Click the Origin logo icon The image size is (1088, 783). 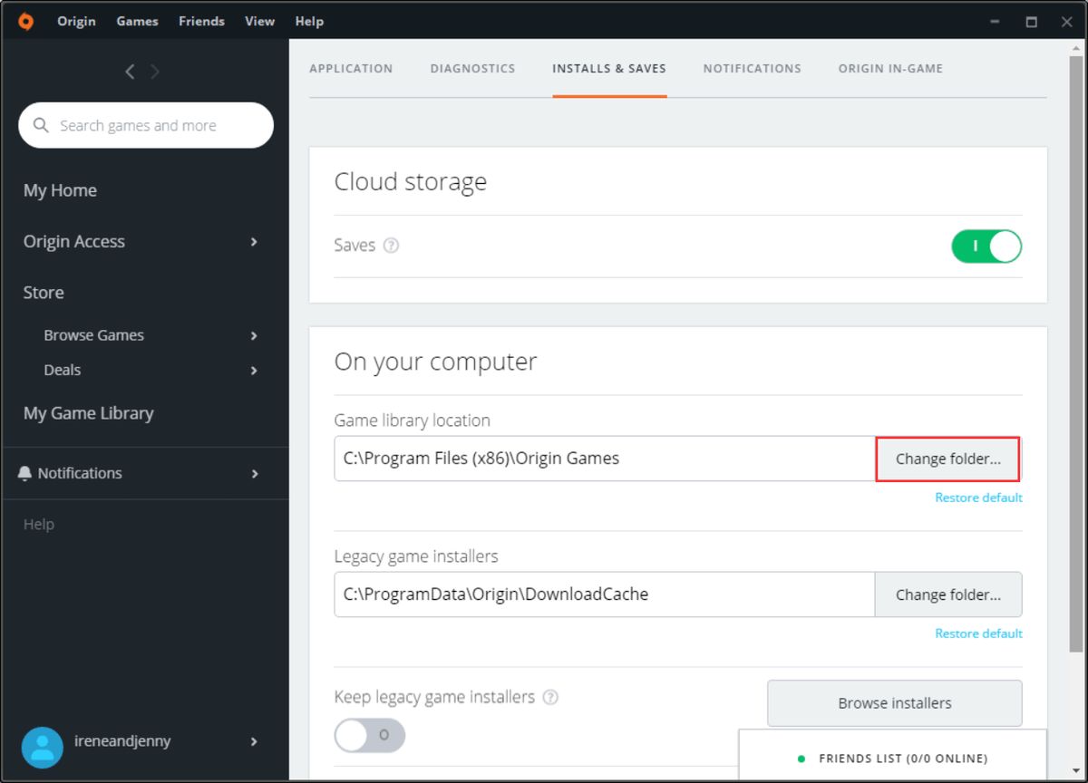26,21
